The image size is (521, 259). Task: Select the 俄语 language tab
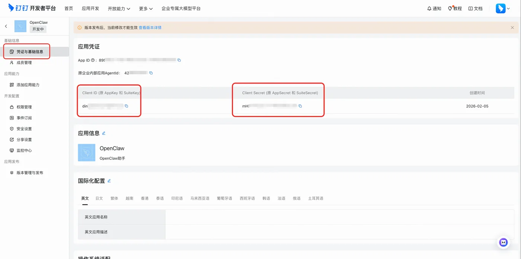tap(297, 198)
